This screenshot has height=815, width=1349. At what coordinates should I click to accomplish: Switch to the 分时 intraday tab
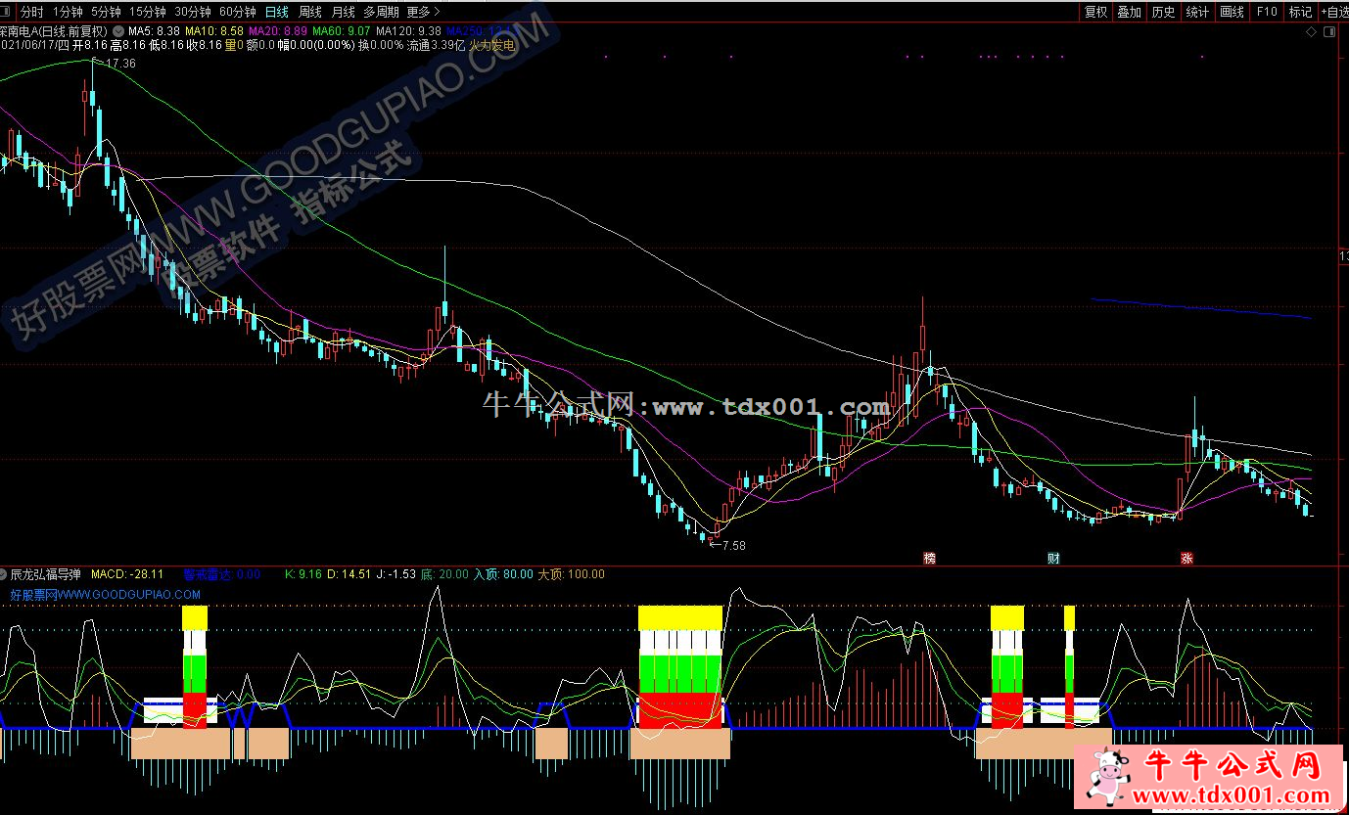click(31, 12)
